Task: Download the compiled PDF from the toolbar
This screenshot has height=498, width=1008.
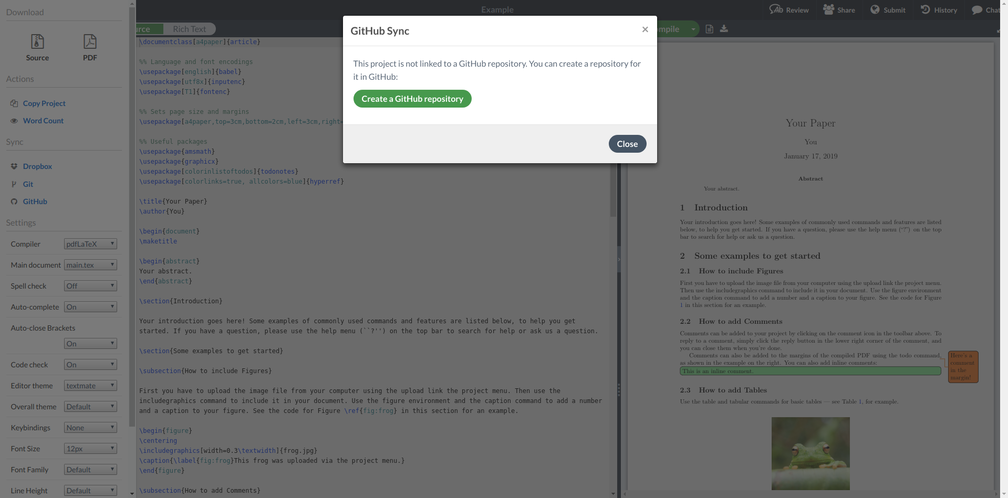Action: (x=724, y=29)
